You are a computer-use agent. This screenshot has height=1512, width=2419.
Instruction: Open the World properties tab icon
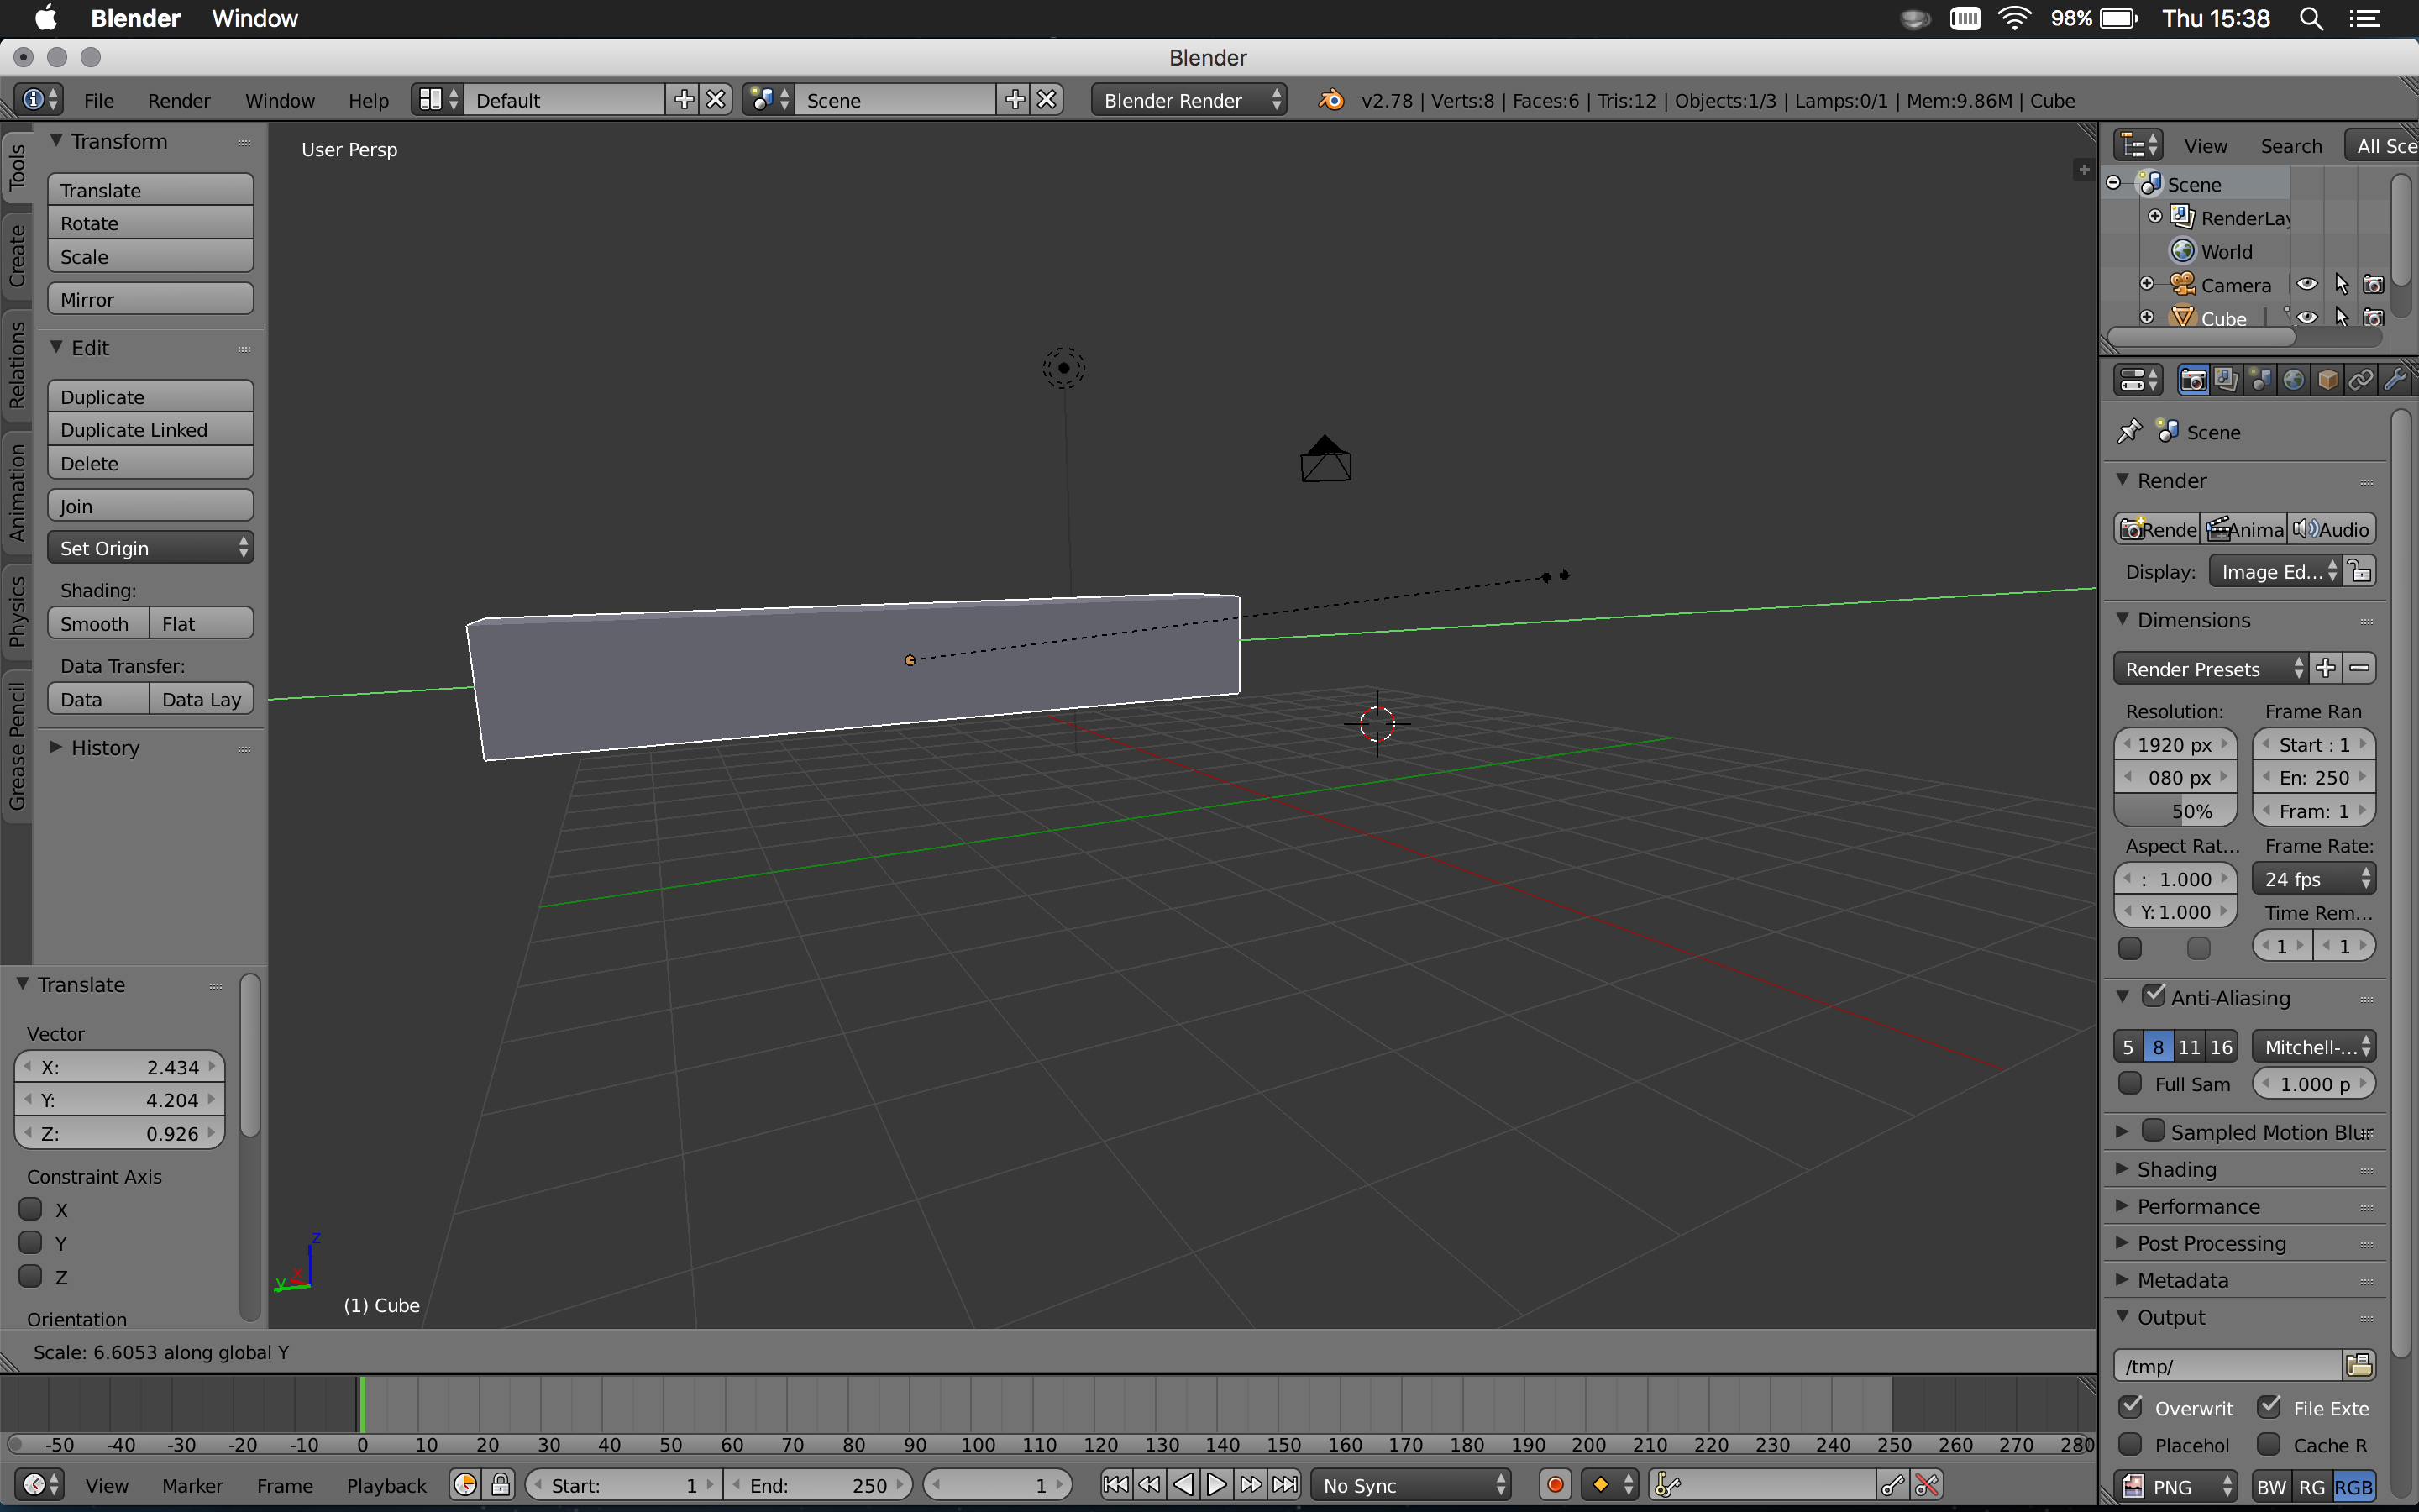pos(2294,380)
